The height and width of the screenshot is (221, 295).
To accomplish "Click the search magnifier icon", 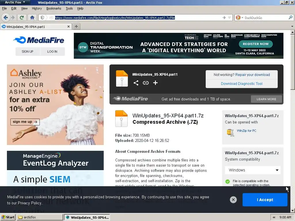I will pyautogui.click(x=290, y=18).
